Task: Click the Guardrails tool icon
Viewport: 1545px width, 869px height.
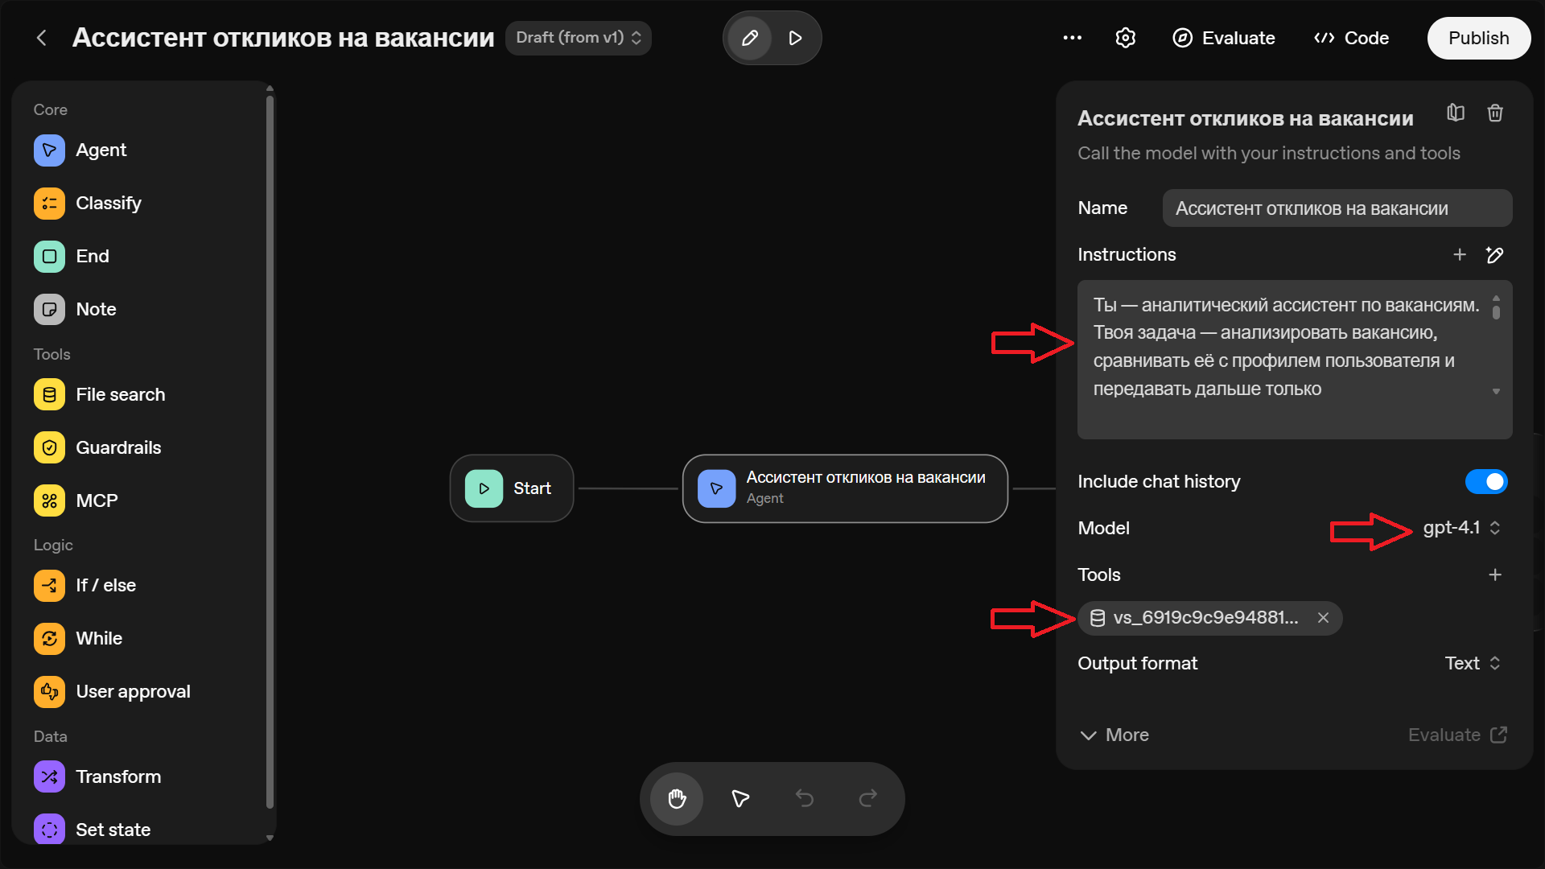Action: click(49, 447)
